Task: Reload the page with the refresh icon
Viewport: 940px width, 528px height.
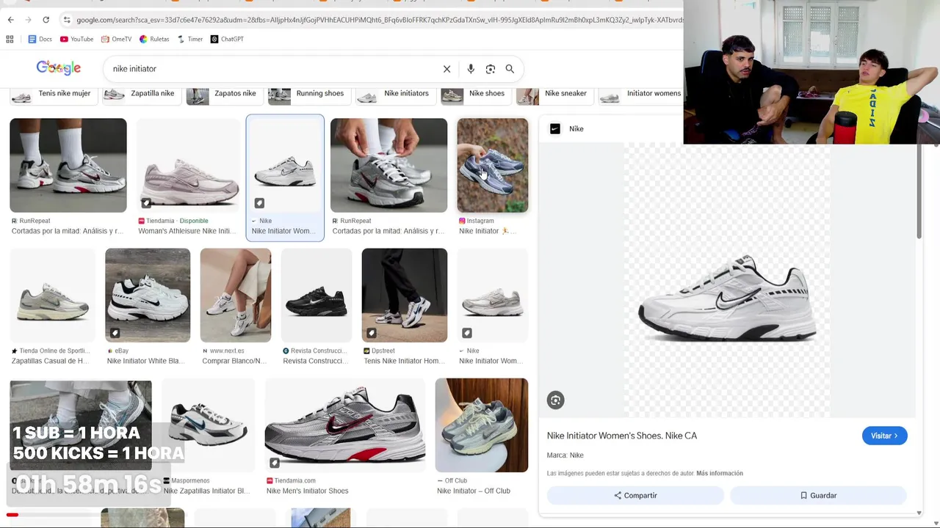Action: (46, 20)
